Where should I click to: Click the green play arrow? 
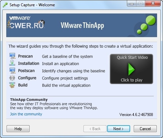[131, 69]
